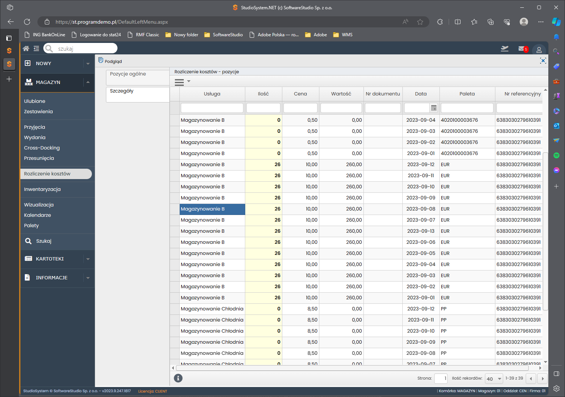The image size is (565, 397).
Task: Select the highlighted Magazynowanie B row for 2023-09-08
Action: coord(212,209)
